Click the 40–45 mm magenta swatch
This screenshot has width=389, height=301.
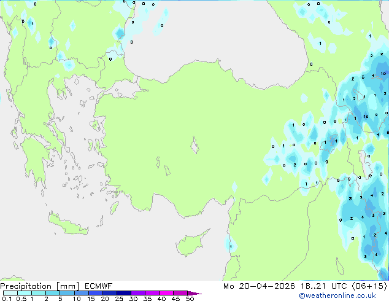click(x=166, y=293)
